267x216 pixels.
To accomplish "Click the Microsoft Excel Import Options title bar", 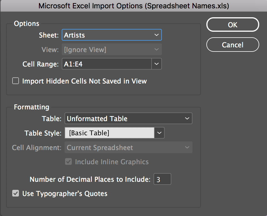I will (x=133, y=6).
